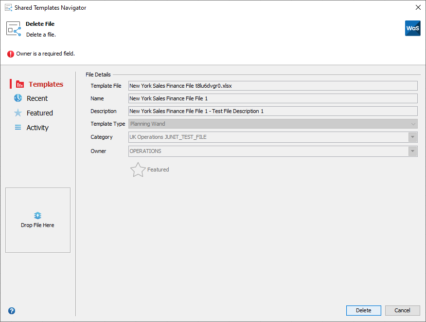Click the Templates bar chart icon
426x322 pixels.
click(19, 84)
